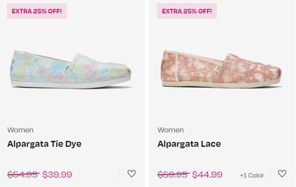Click Women label above Alpargata Tie Dye

tap(20, 130)
